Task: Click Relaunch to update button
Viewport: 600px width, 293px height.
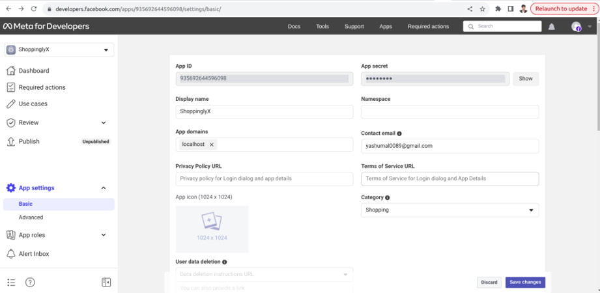Action: [564, 9]
